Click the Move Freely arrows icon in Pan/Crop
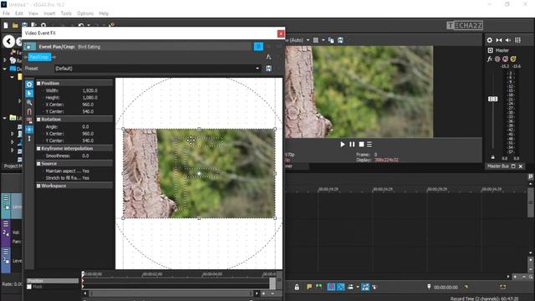Image resolution: width=535 pixels, height=301 pixels. click(29, 138)
